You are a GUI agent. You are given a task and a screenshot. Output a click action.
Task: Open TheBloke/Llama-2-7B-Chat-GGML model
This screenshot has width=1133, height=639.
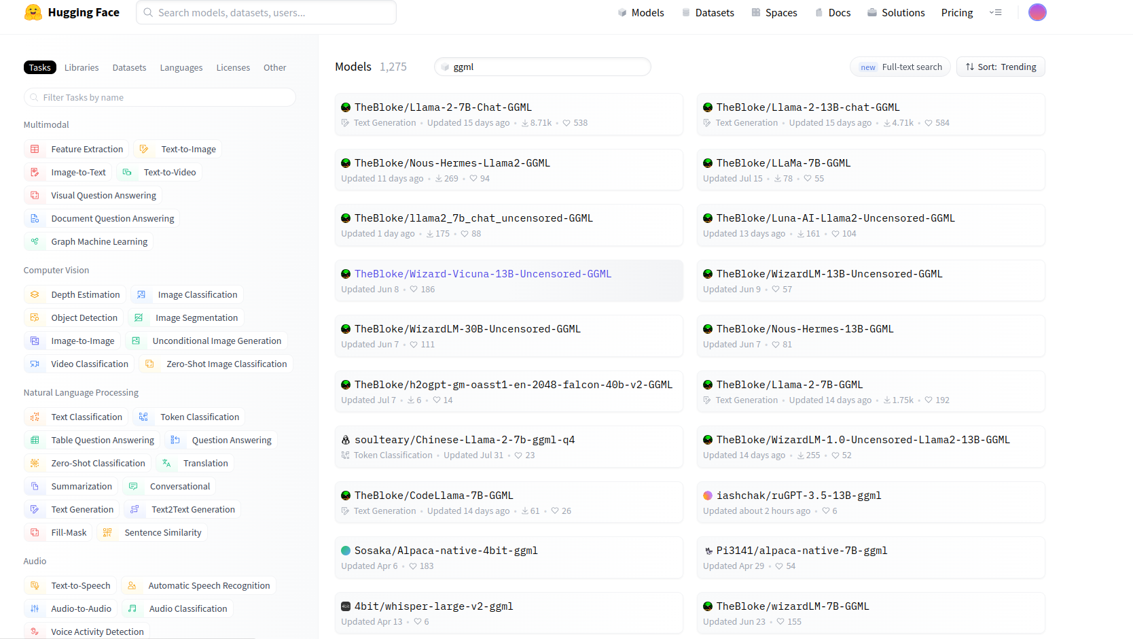pos(439,107)
